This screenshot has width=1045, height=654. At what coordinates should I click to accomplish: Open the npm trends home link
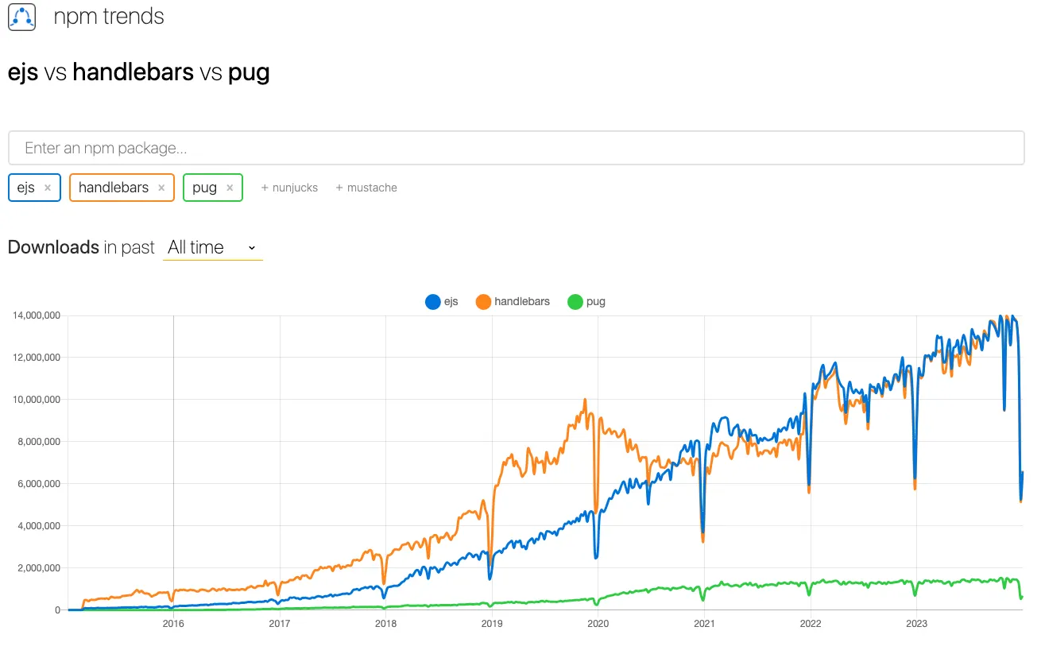[x=109, y=17]
